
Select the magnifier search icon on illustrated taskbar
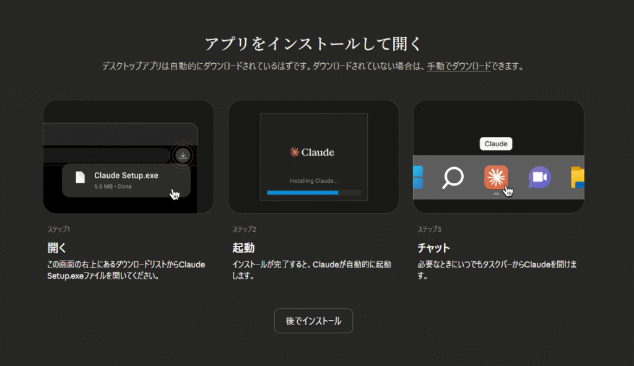pyautogui.click(x=453, y=178)
